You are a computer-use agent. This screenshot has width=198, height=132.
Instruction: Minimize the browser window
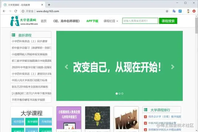coord(177,3)
